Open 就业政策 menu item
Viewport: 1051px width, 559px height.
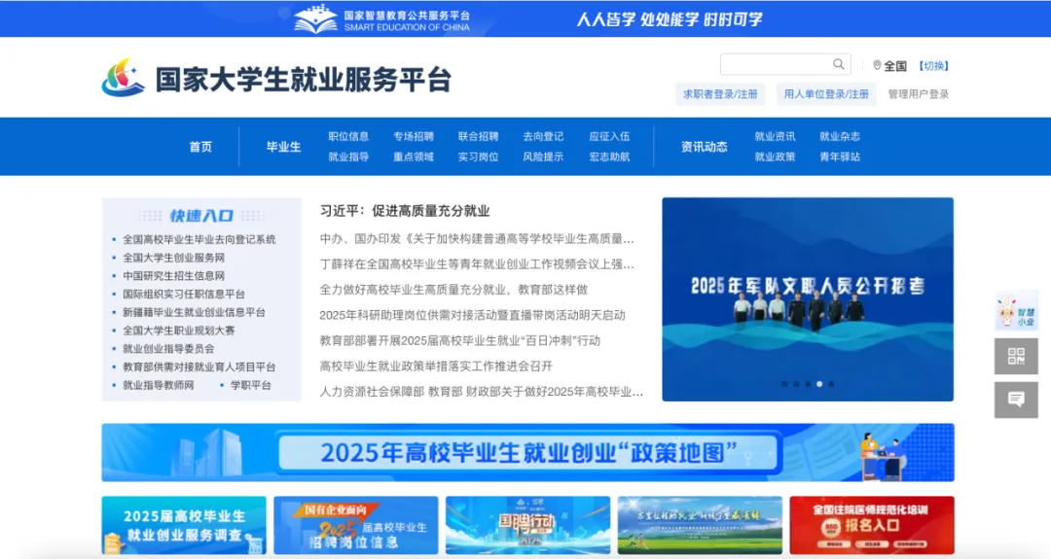click(775, 157)
